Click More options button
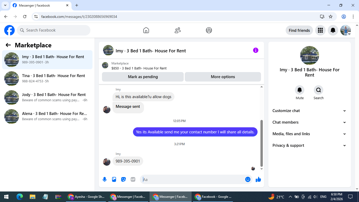Viewport: 359px width, 202px height. [x=223, y=77]
